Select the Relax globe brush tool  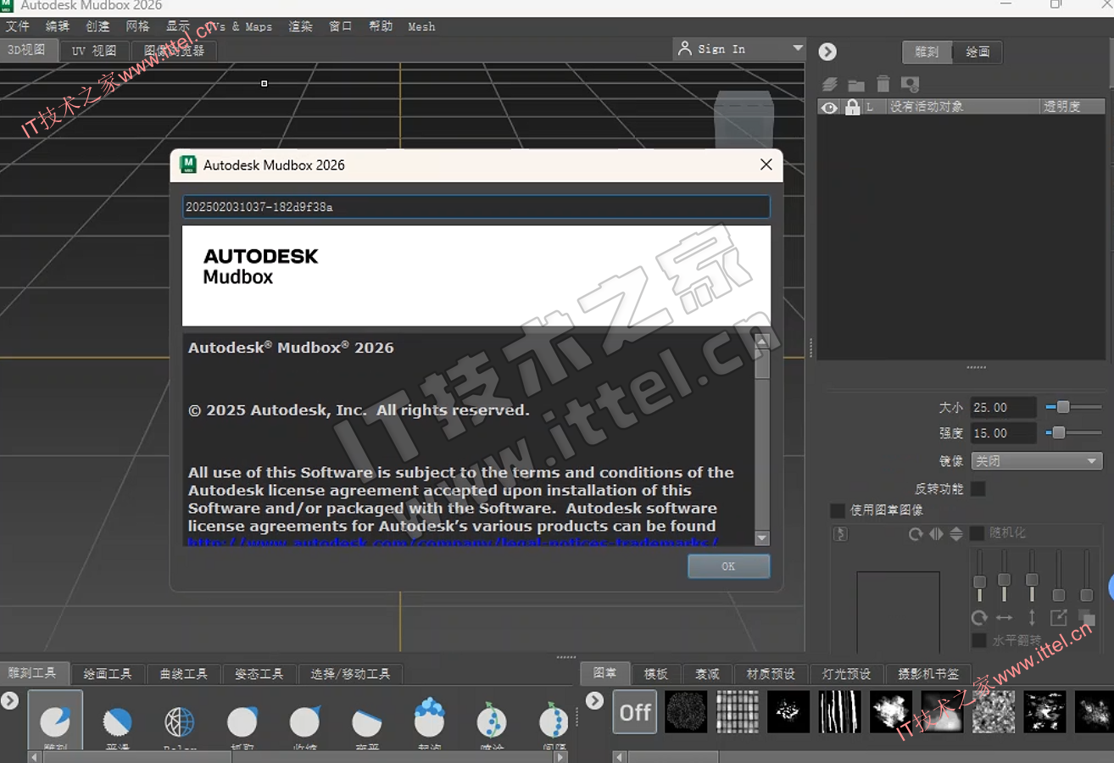pos(180,722)
